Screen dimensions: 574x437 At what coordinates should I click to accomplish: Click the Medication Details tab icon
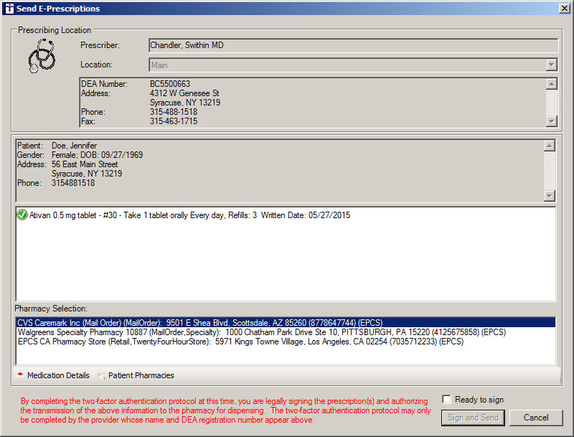tap(21, 375)
